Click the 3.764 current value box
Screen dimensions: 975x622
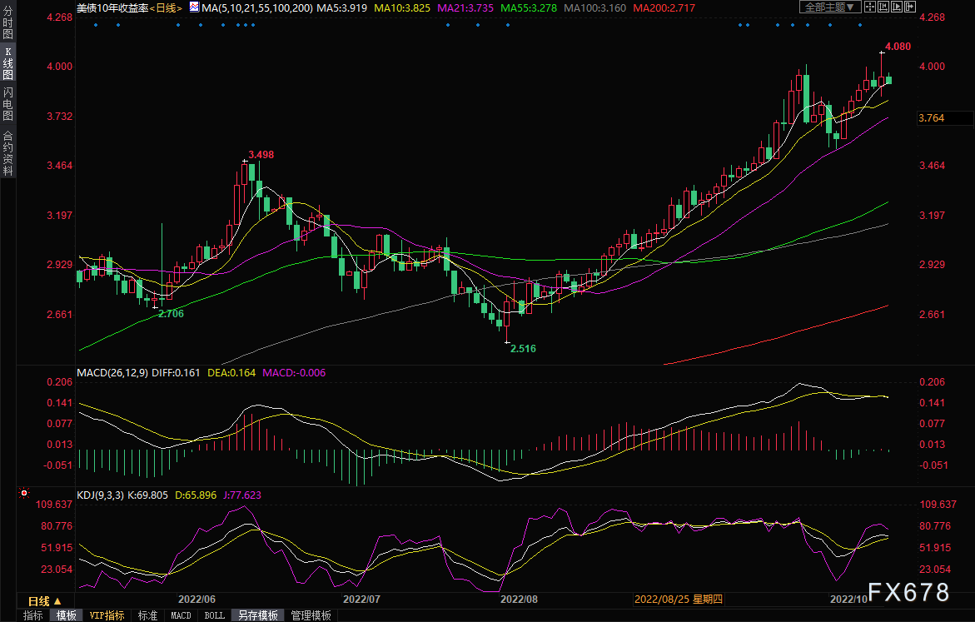pos(945,118)
